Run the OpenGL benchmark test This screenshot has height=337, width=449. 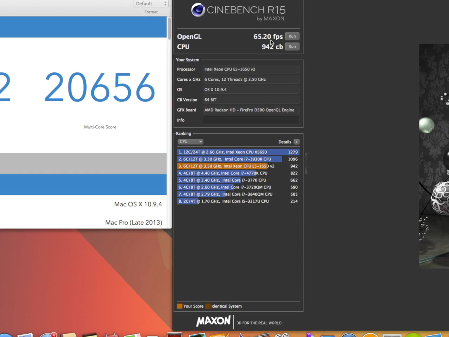[292, 36]
